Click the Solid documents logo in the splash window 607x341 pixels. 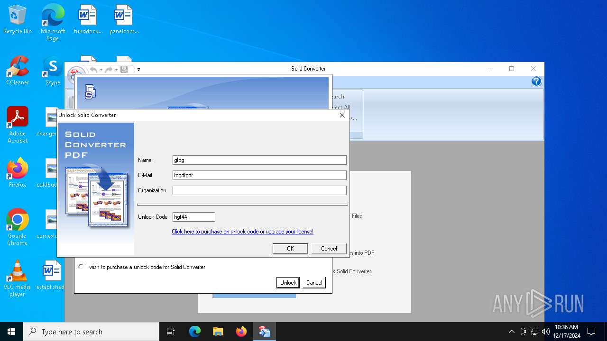pyautogui.click(x=90, y=92)
